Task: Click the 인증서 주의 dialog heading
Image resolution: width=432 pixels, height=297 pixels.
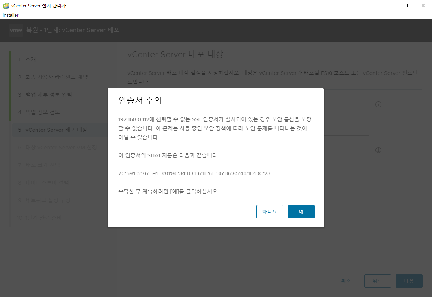Action: tap(140, 100)
